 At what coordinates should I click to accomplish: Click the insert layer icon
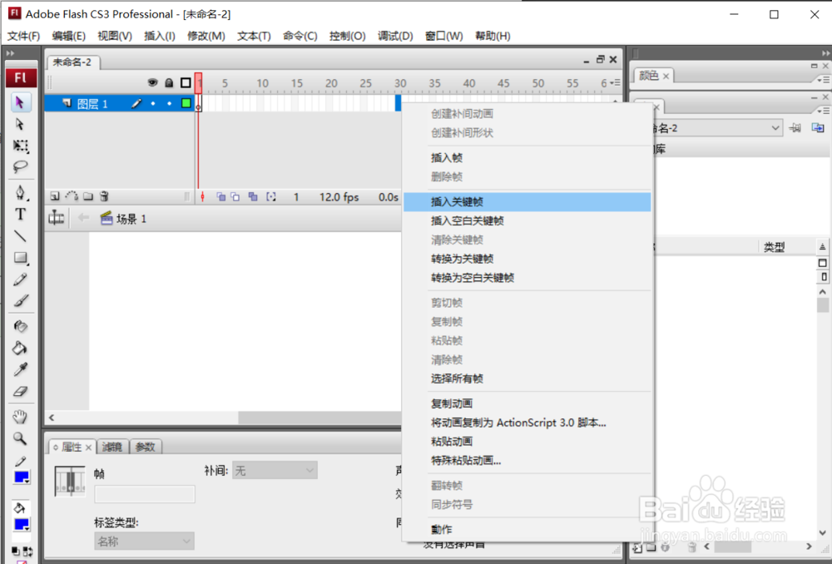(55, 197)
